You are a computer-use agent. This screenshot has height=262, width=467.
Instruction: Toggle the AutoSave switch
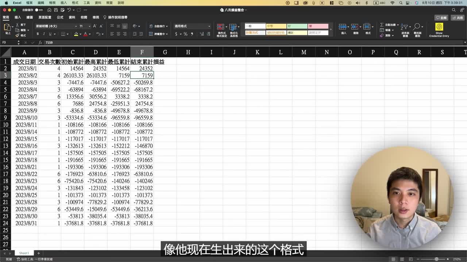[x=38, y=10]
